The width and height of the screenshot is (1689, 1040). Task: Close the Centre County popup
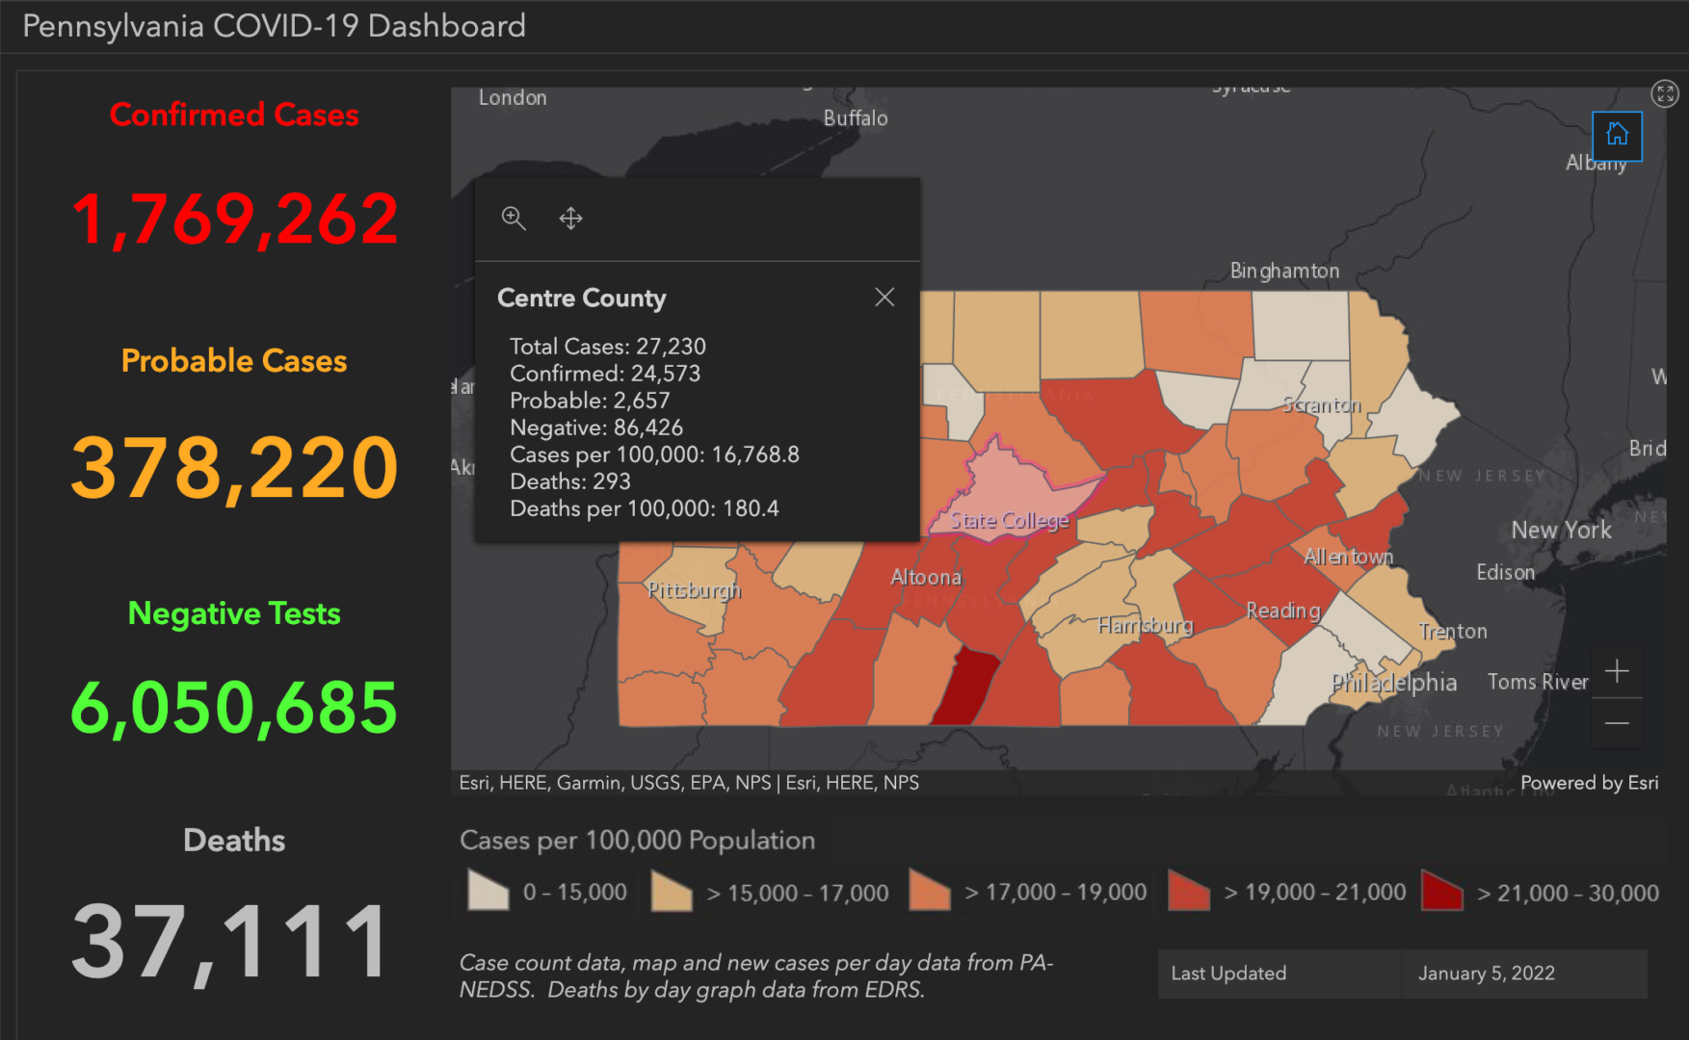tap(884, 298)
